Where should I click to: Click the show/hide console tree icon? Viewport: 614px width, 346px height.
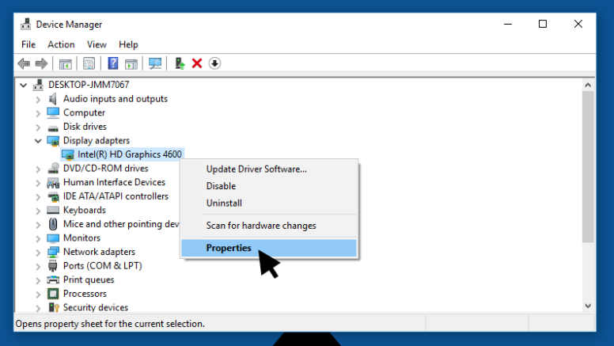coord(66,63)
